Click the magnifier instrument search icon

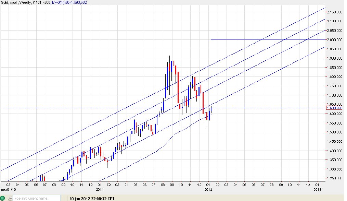[x=10, y=198]
